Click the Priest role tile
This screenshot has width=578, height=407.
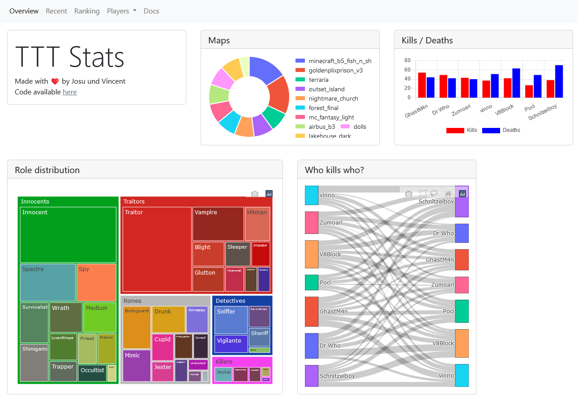87,348
